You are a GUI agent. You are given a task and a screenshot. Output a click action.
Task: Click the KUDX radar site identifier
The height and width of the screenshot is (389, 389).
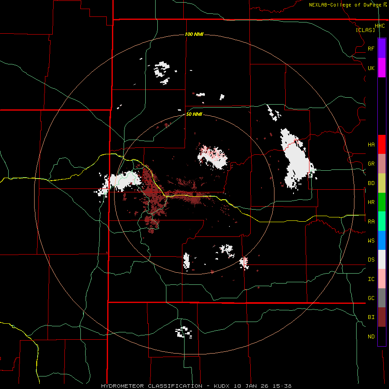click(223, 386)
